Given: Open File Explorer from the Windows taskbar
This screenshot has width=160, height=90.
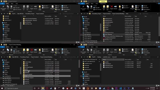Looking at the screenshot, I should (x=43, y=88).
